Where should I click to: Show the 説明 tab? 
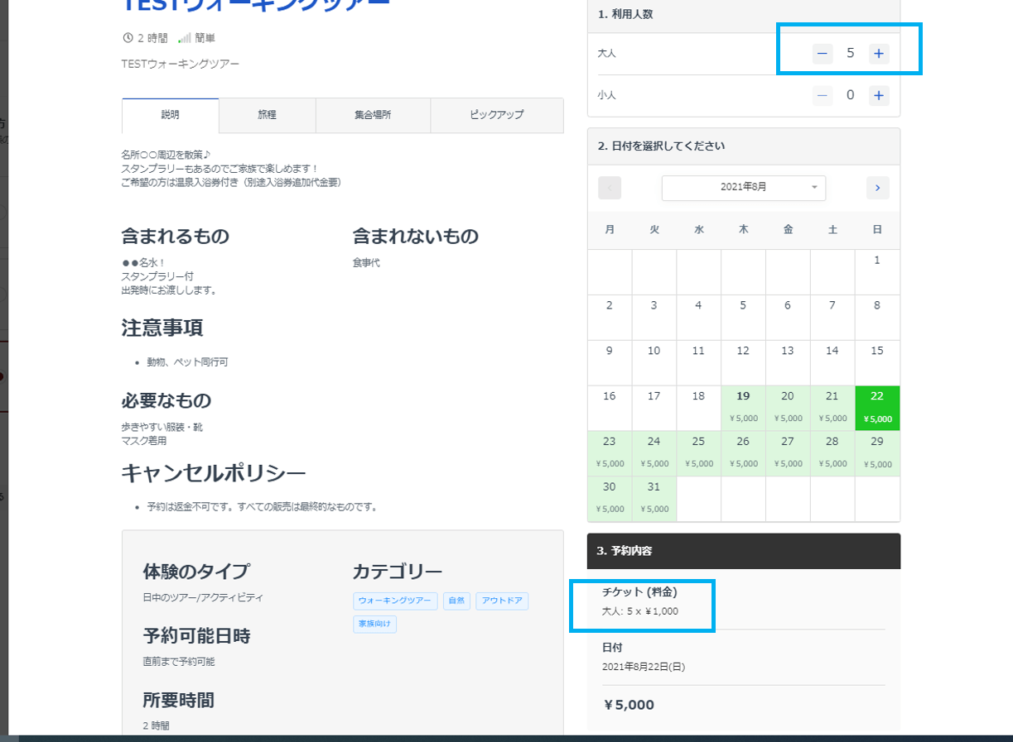click(171, 116)
